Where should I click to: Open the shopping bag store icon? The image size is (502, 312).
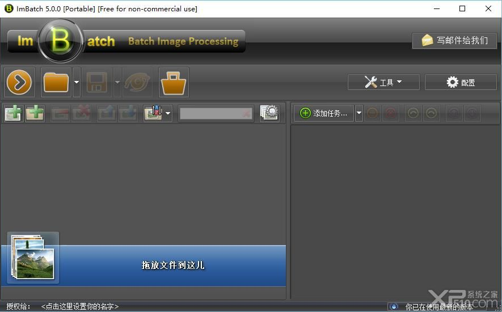[174, 83]
